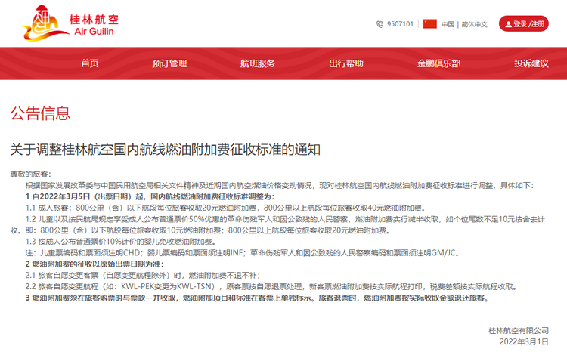567x361 pixels.
Task: Click the line 1.1 成人旅客
Action: [226, 208]
